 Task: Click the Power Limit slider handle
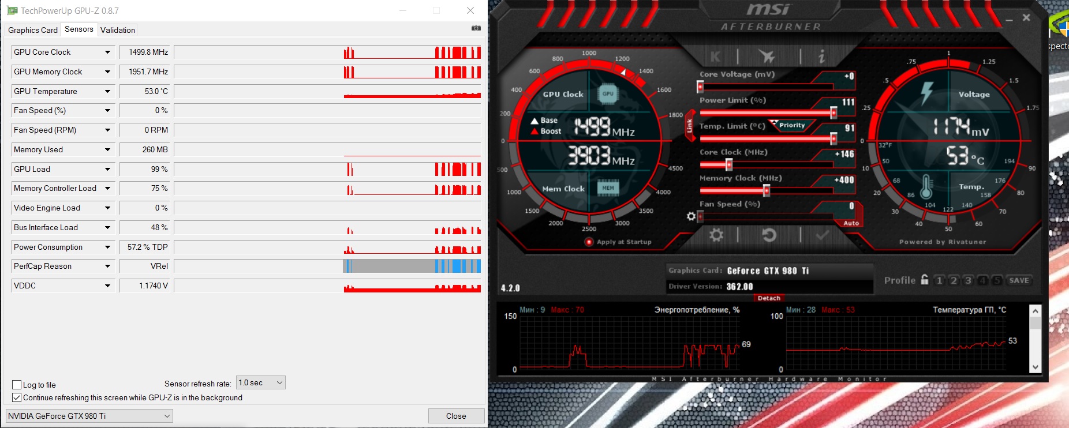[833, 112]
